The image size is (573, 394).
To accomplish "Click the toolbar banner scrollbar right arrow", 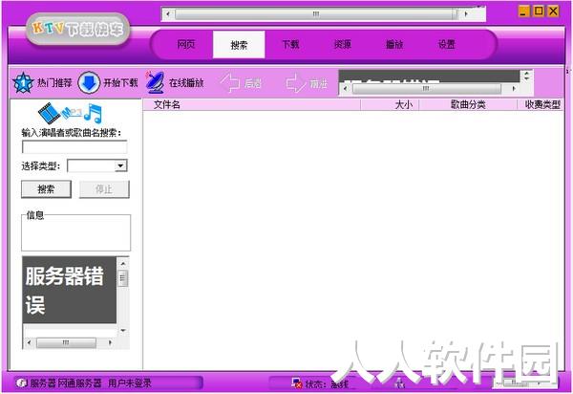I will click(514, 89).
